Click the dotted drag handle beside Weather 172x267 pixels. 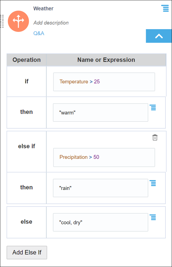(x=2, y=21)
